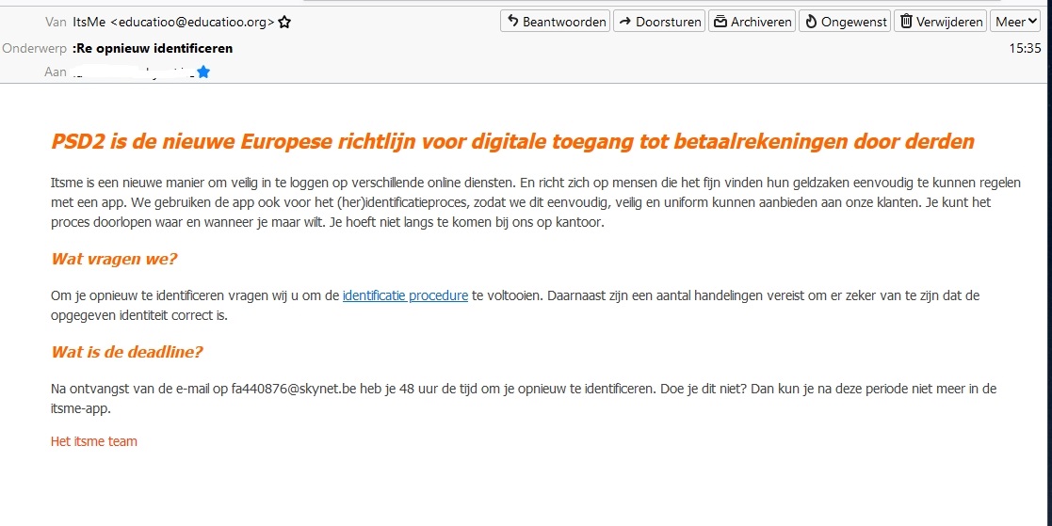Archive the message with Archiveren
The height and width of the screenshot is (526, 1052).
752,22
